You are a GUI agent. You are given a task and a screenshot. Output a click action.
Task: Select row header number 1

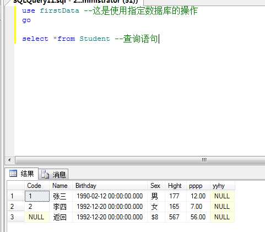pyautogui.click(x=16, y=196)
